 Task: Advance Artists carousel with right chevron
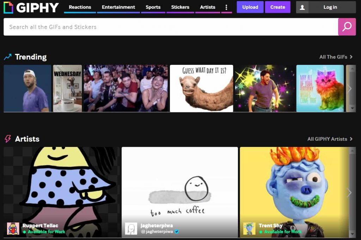[x=349, y=192]
